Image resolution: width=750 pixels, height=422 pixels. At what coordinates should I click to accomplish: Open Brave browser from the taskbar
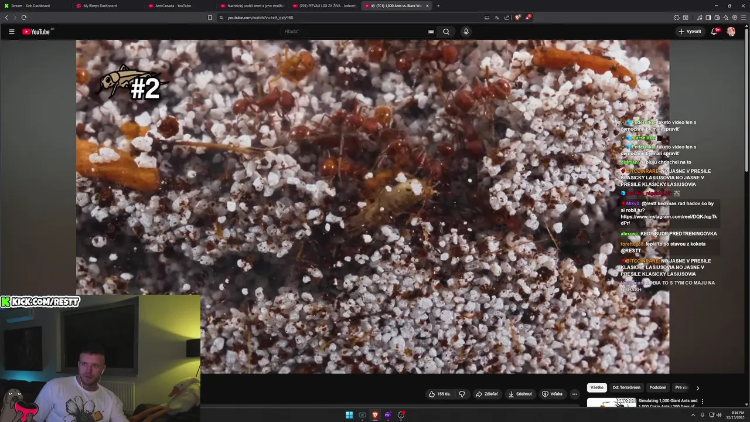click(375, 415)
